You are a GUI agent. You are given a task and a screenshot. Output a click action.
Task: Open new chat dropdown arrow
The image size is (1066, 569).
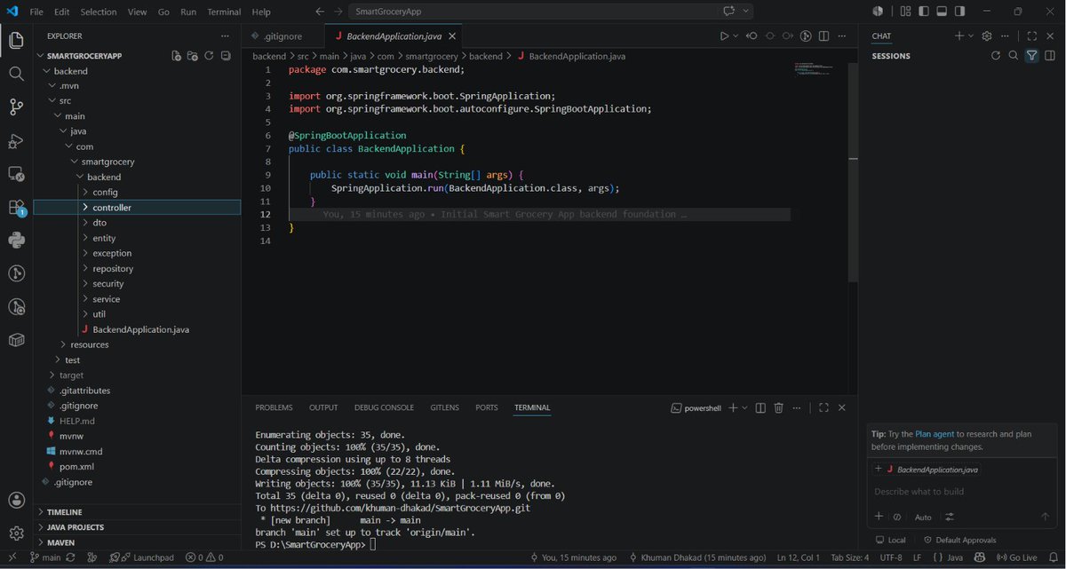972,36
